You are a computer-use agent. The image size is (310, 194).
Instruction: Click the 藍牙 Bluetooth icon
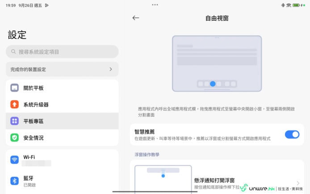click(15, 181)
